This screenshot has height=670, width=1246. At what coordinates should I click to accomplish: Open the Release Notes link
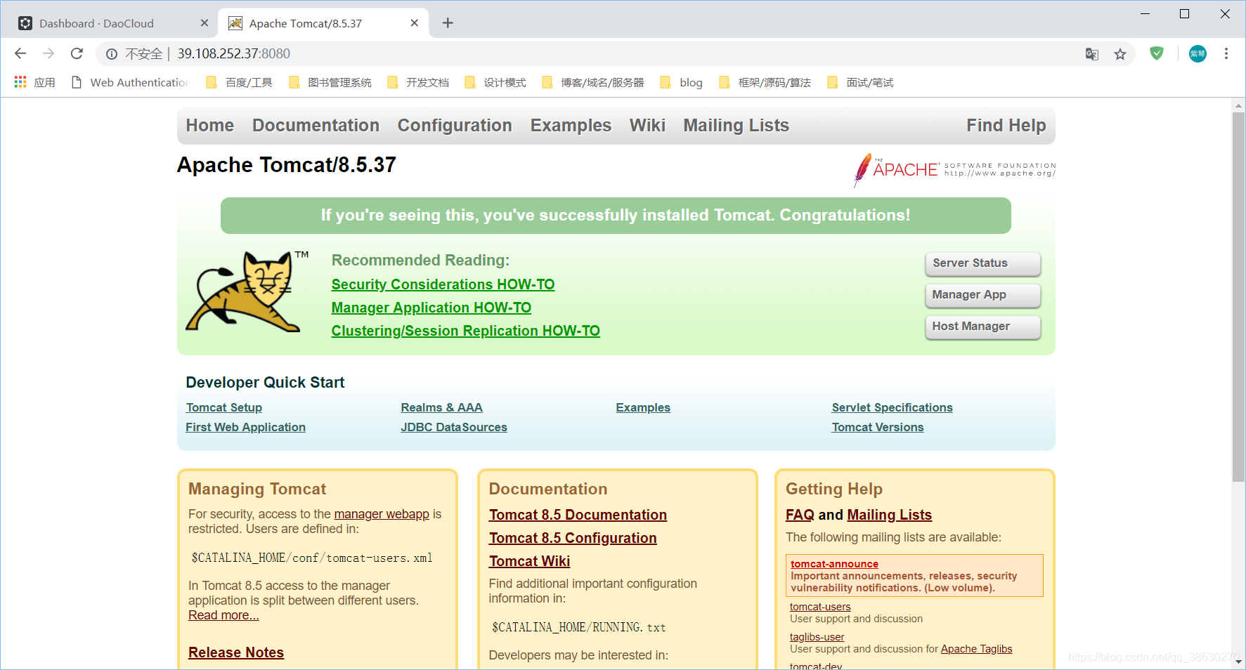click(x=236, y=652)
